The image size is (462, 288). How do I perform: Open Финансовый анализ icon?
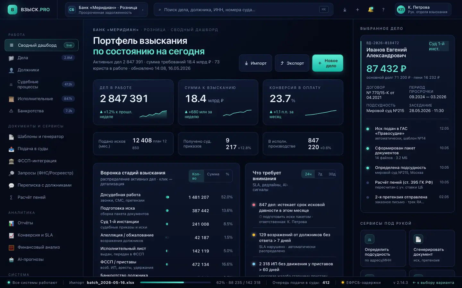point(12,247)
